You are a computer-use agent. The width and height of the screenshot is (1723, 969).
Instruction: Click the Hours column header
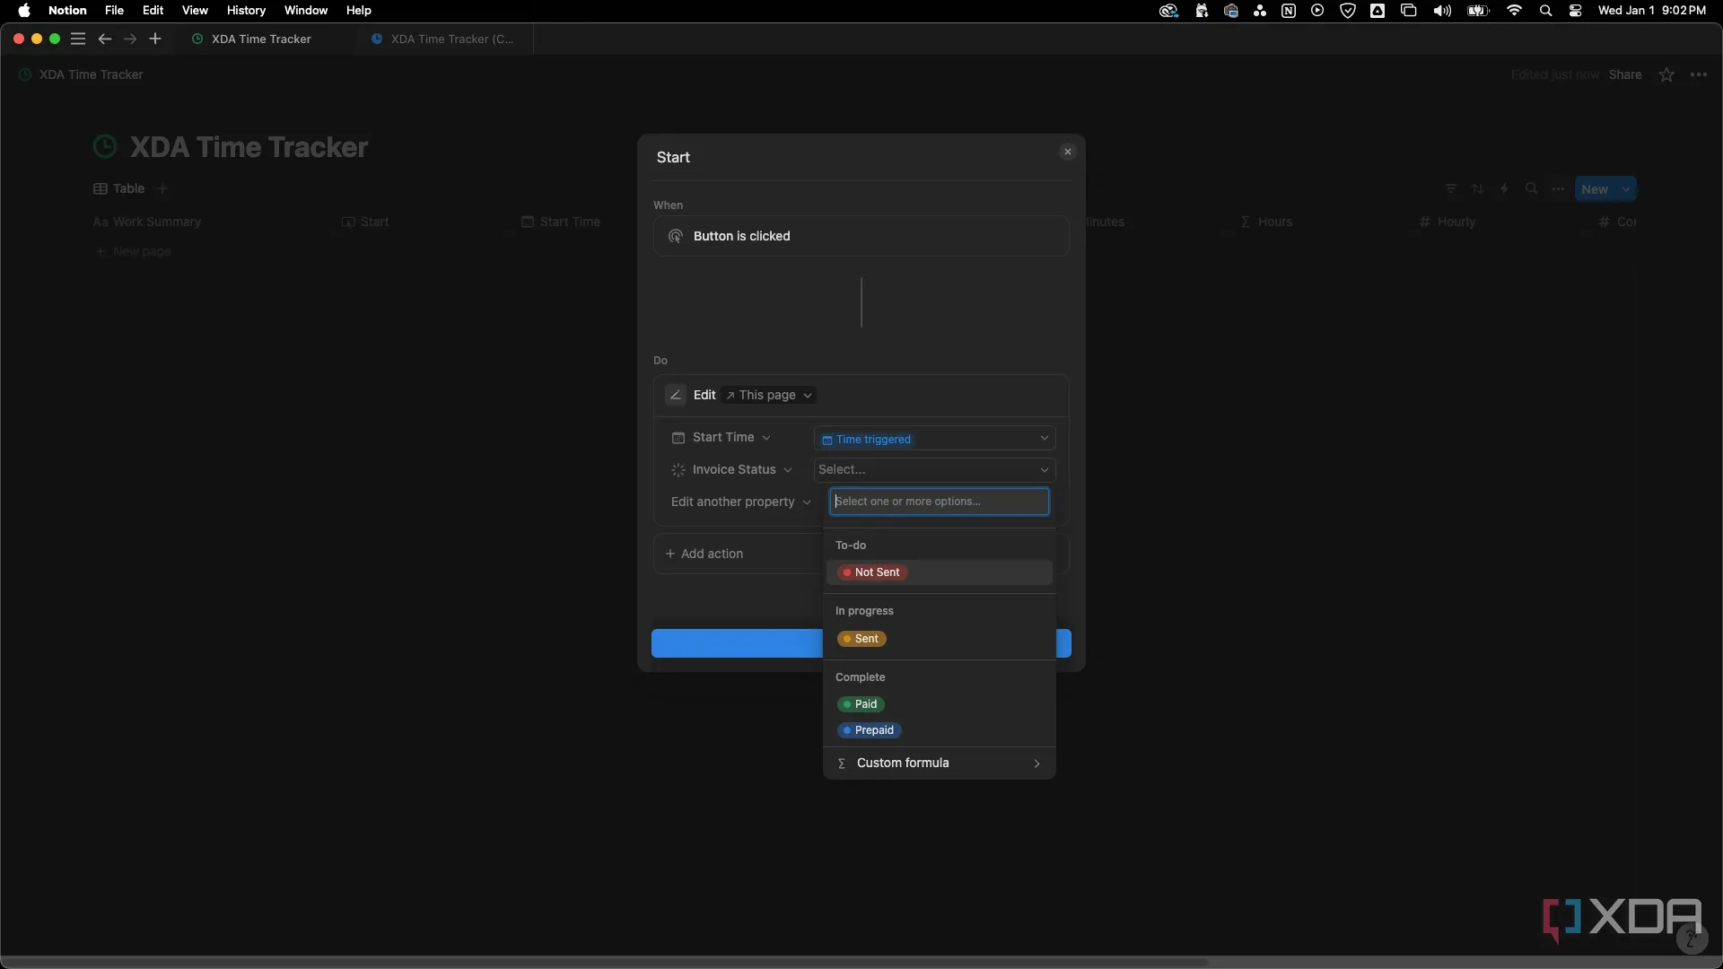[1266, 222]
